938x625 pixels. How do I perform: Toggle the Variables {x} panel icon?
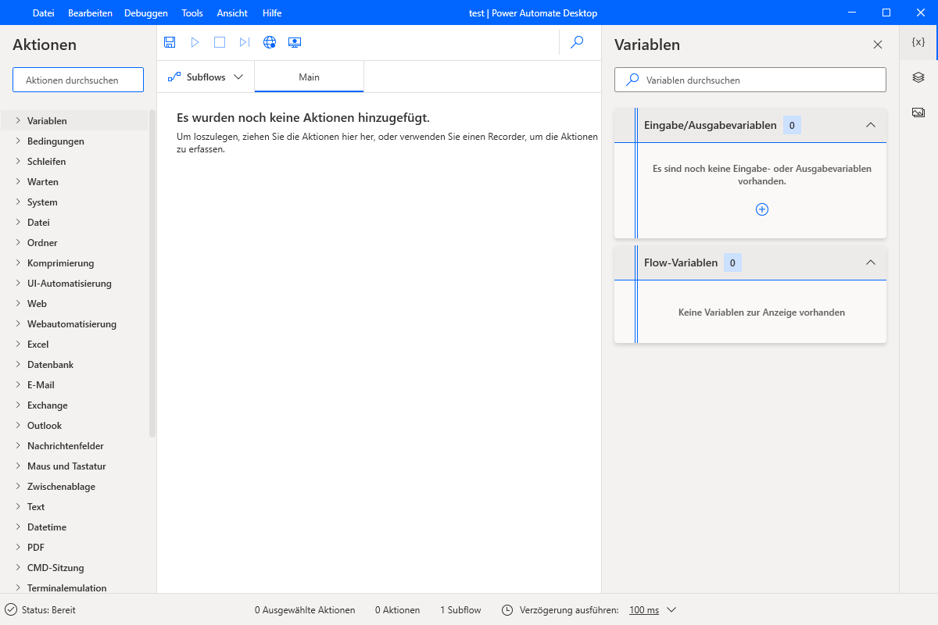pyautogui.click(x=918, y=43)
